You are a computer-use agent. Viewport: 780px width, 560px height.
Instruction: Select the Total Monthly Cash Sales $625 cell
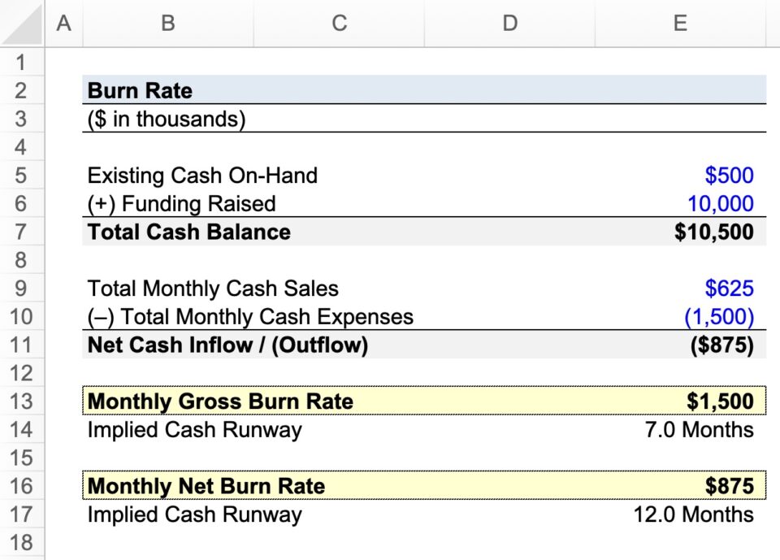[x=679, y=288]
